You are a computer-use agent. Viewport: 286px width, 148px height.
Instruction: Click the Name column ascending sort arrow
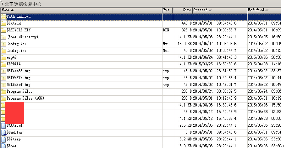(x=12, y=10)
